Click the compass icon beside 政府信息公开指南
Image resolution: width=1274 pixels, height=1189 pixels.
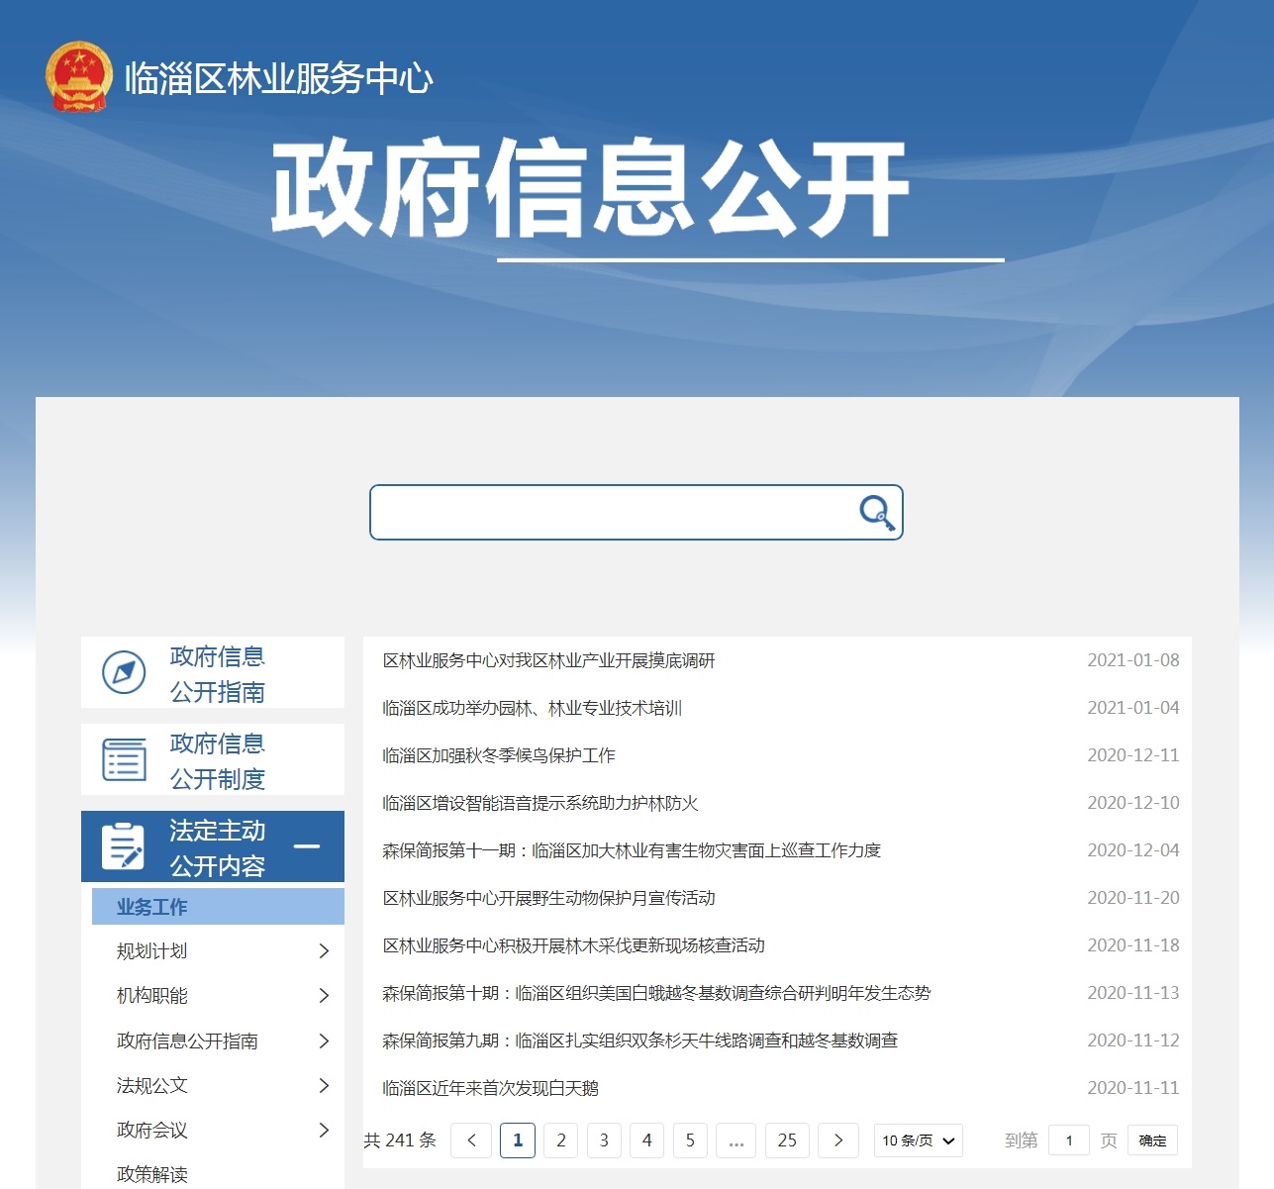(123, 672)
